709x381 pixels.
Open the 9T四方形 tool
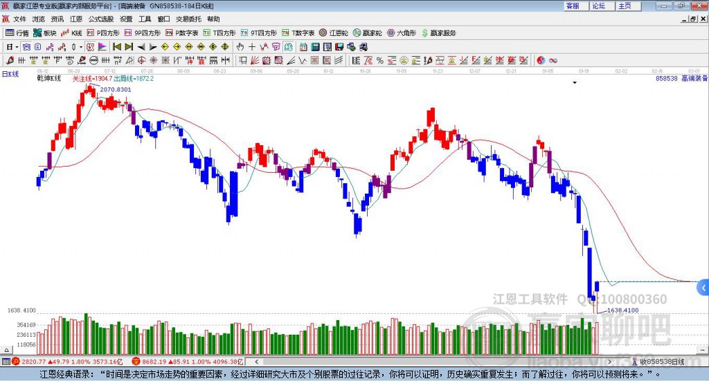click(259, 33)
